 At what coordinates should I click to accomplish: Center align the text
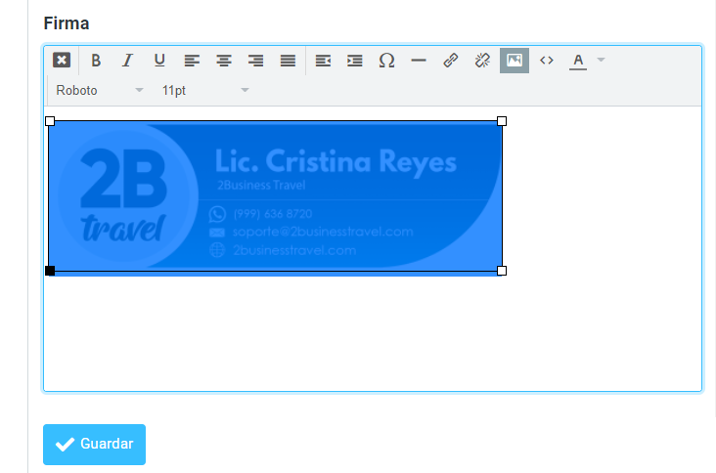224,61
